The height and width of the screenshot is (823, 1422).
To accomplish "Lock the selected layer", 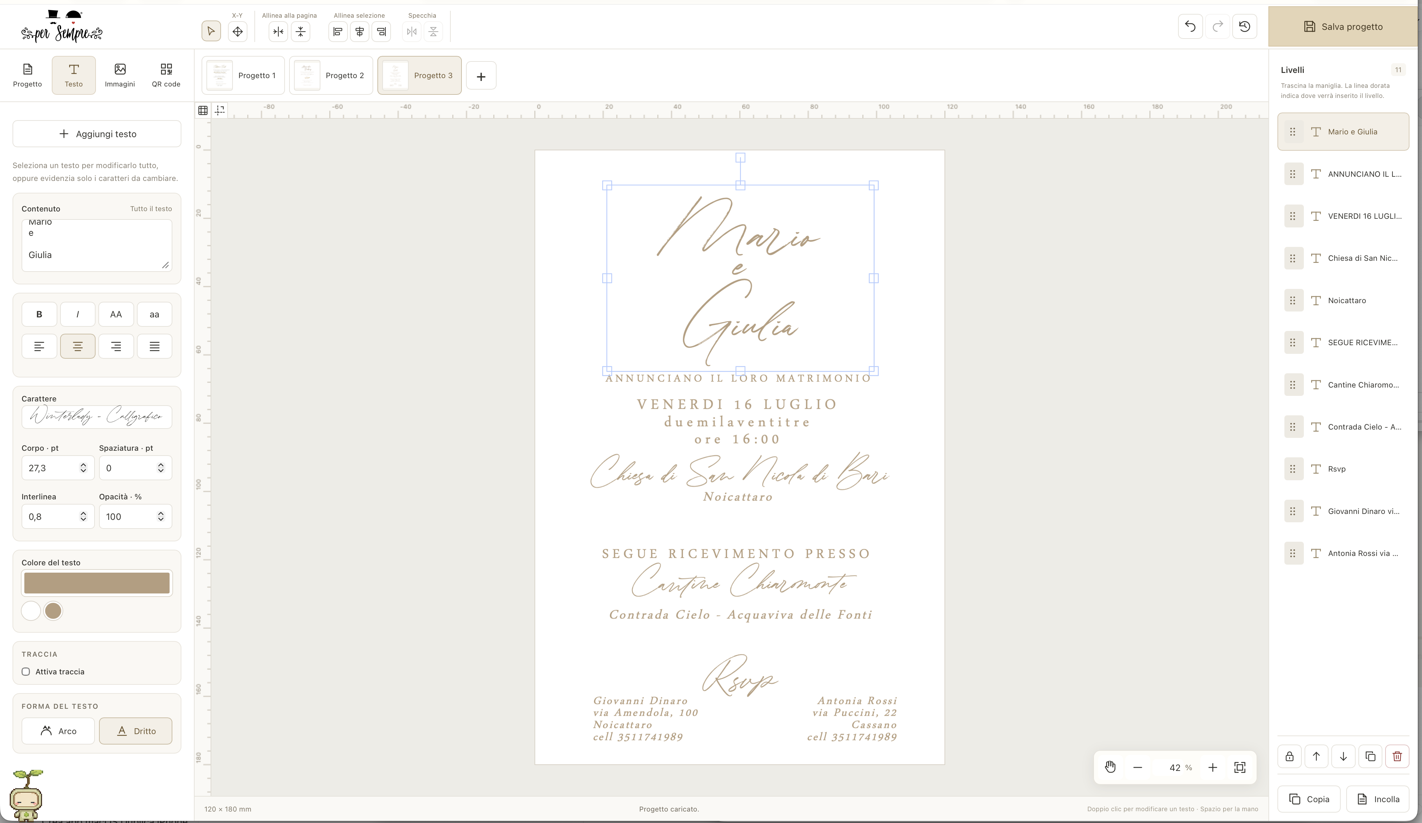I will click(1289, 756).
